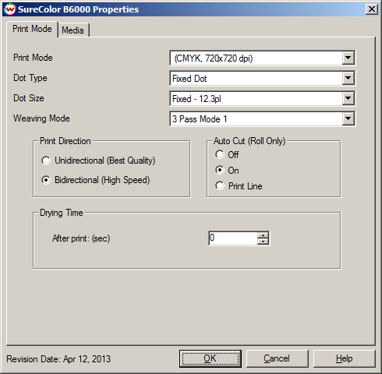Open the Help button
382x374 pixels.
(x=344, y=358)
